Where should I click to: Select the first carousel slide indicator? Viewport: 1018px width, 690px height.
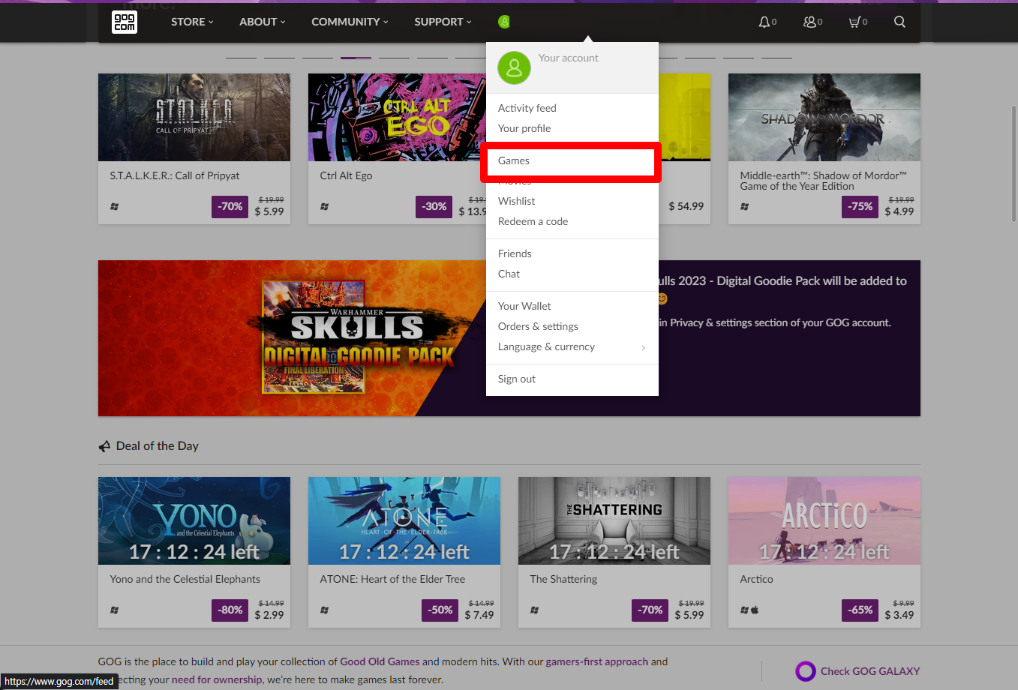click(x=241, y=58)
